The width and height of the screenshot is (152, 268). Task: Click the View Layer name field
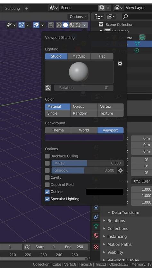(138, 8)
